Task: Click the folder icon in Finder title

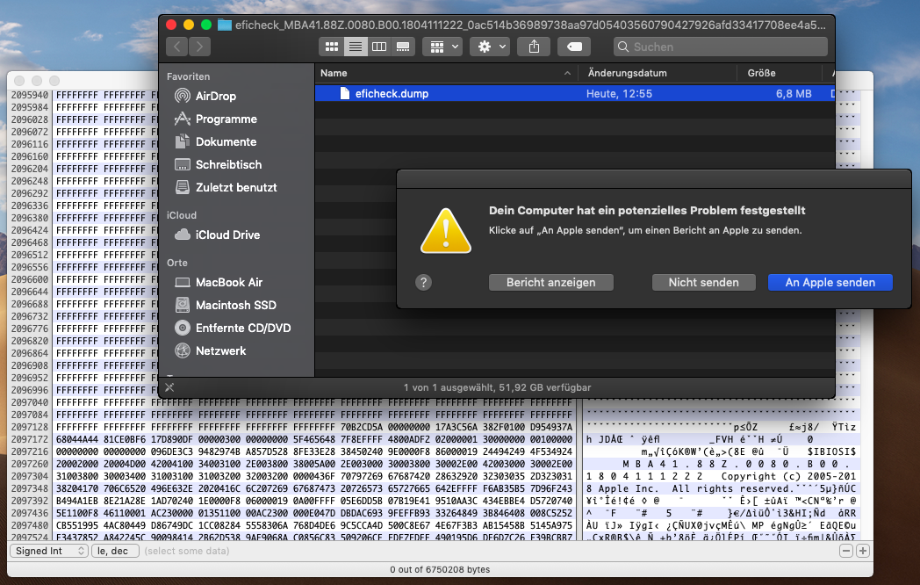Action: coord(225,25)
